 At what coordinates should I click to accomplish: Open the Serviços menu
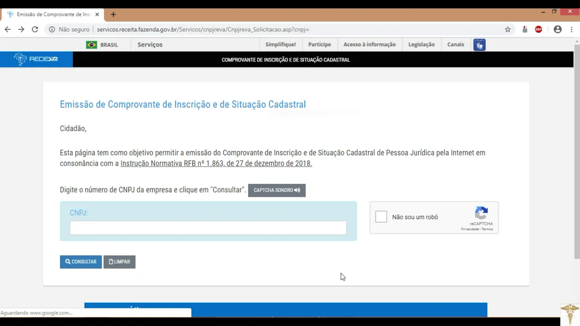tap(150, 45)
